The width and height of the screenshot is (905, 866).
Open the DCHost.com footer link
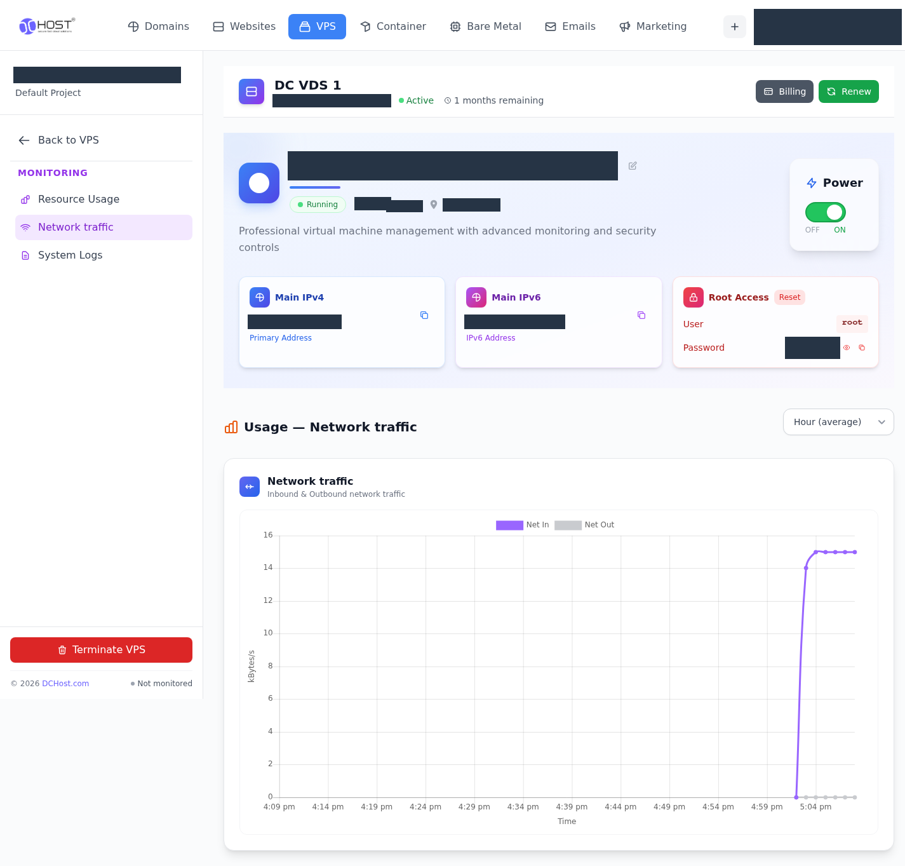pyautogui.click(x=65, y=684)
